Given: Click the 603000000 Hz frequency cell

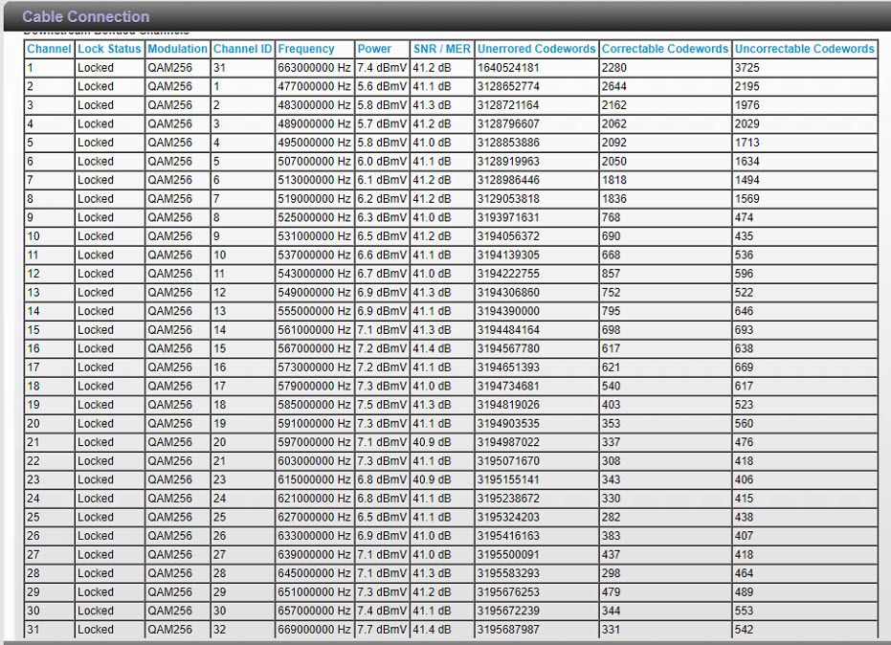Looking at the screenshot, I should click(314, 461).
